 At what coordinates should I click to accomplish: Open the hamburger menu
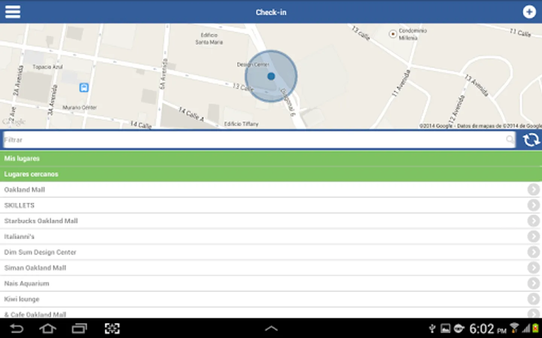click(x=12, y=12)
